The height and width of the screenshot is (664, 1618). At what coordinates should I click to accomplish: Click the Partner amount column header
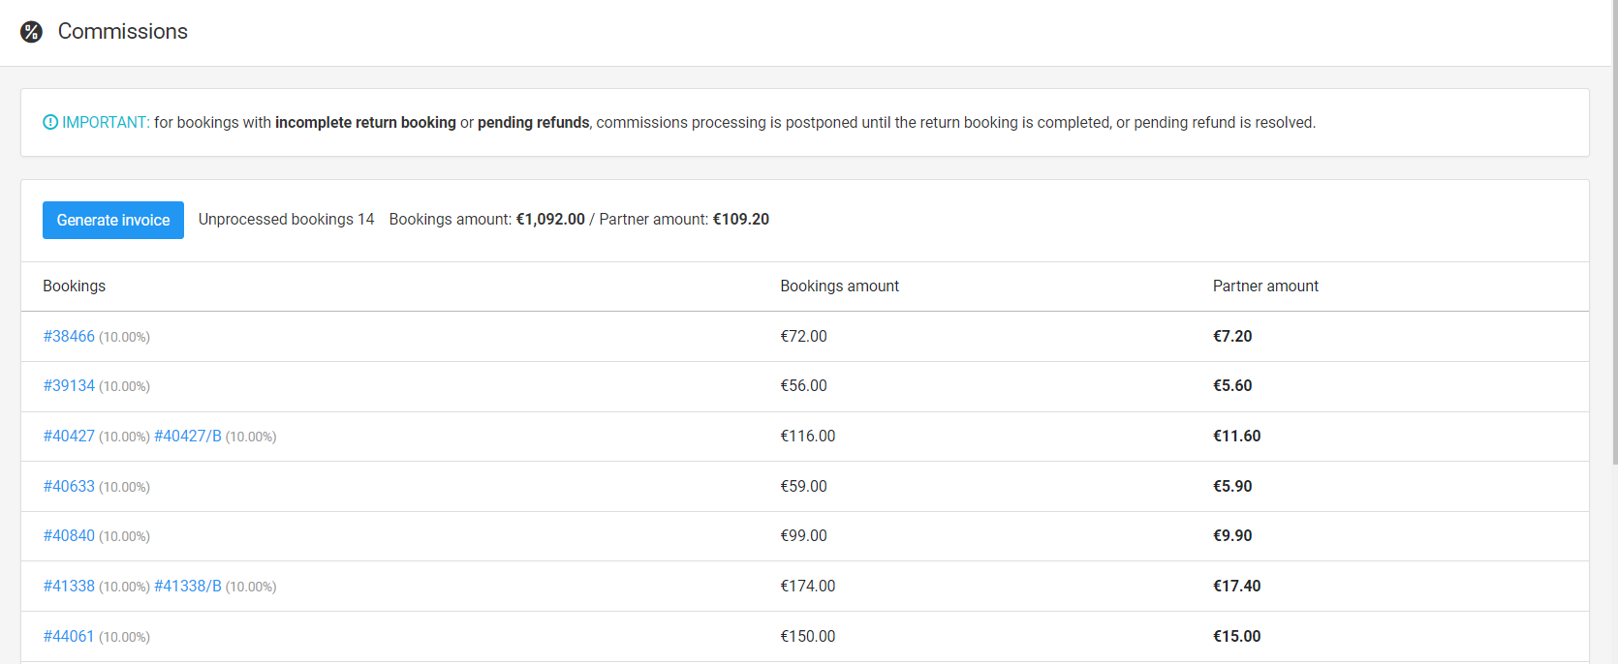click(1265, 286)
